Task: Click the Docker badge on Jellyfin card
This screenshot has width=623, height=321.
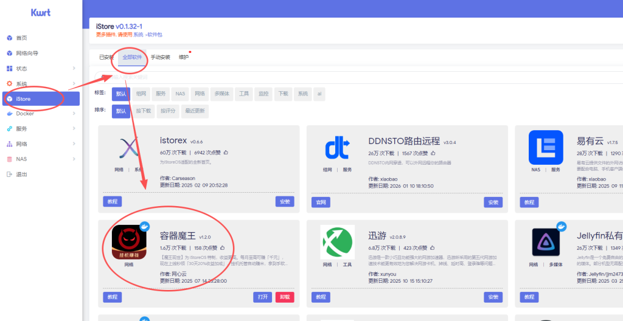Action: [562, 226]
